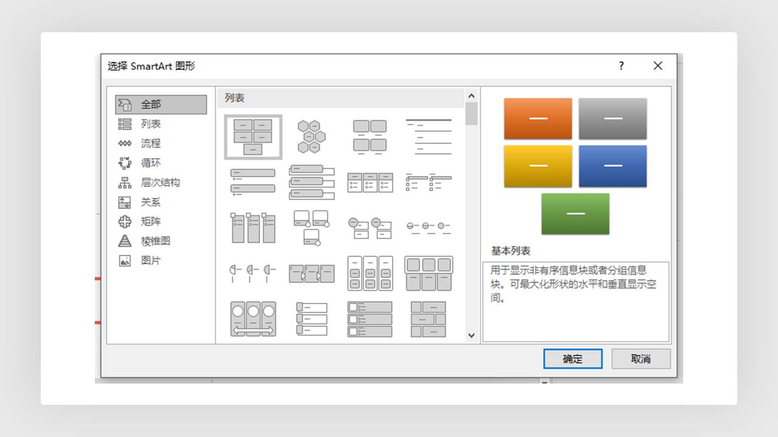Screen dimensions: 778x437
Task: Select the 全部 (All) category
Action: click(x=161, y=104)
